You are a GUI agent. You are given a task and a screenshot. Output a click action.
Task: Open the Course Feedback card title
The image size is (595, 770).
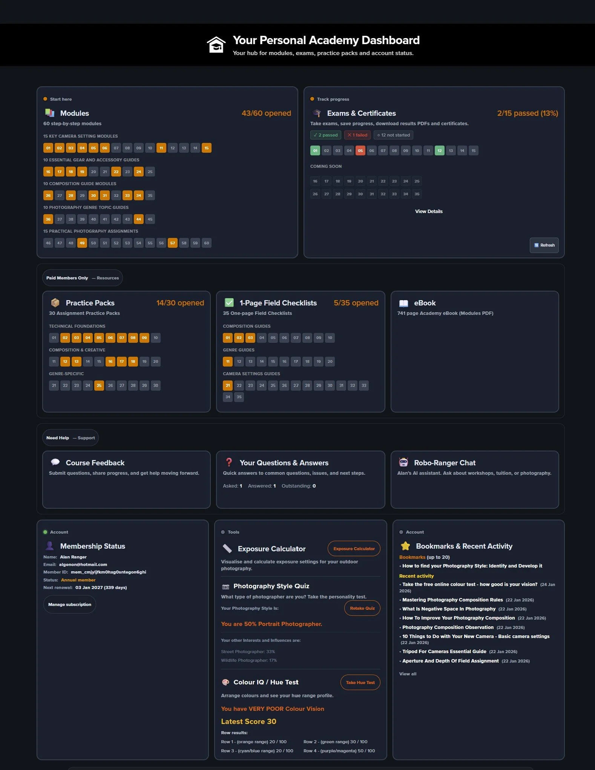click(x=95, y=463)
